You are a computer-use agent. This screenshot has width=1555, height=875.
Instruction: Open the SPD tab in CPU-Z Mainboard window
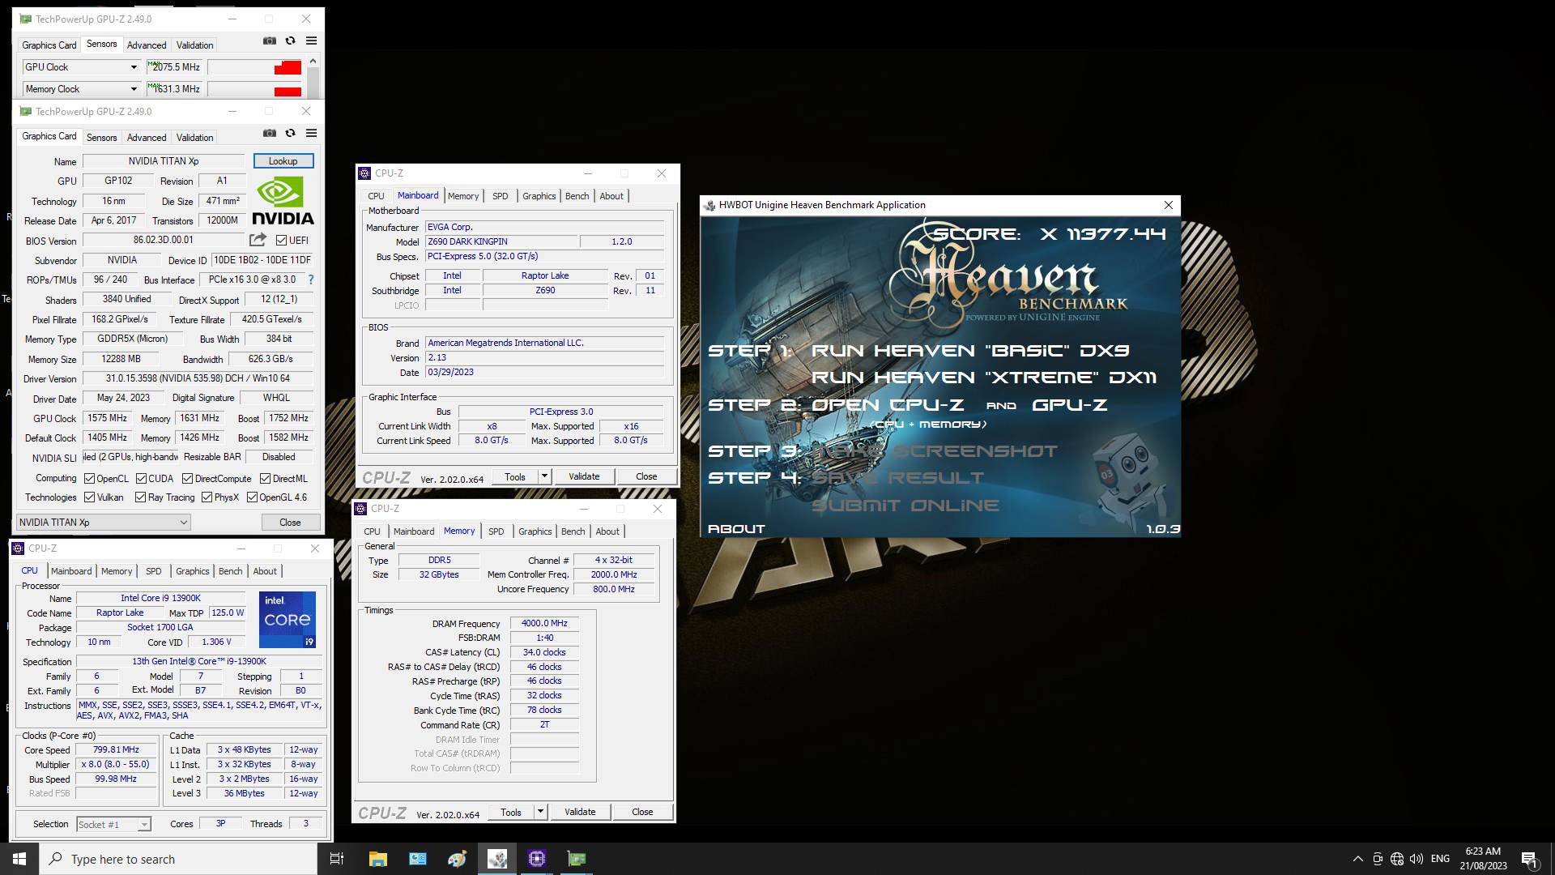(501, 196)
